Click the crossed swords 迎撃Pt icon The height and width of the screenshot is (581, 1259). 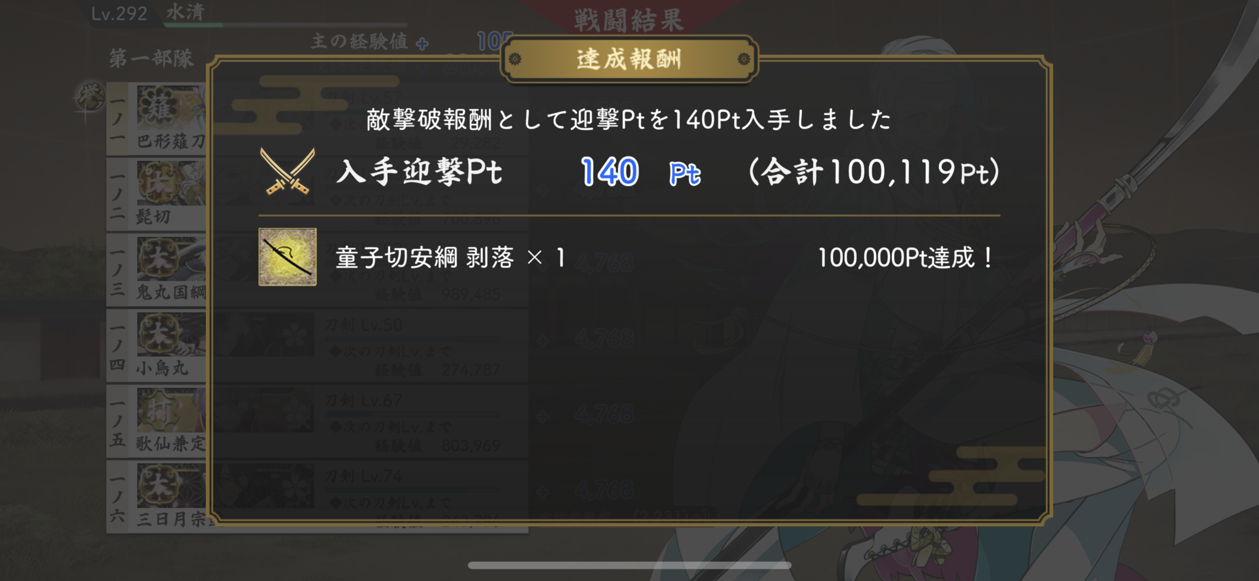tap(287, 171)
